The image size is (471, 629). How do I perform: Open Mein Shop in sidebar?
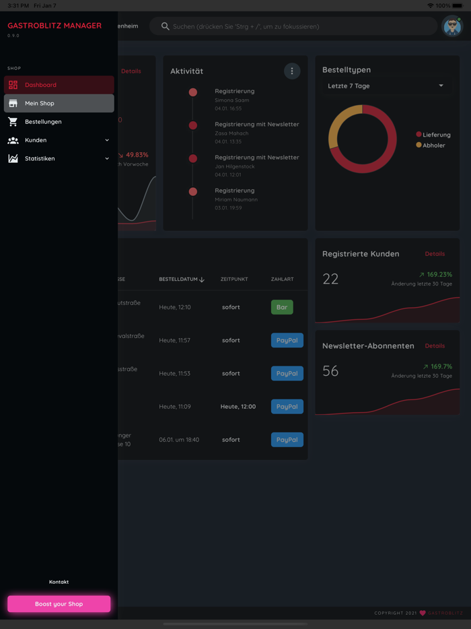pos(59,104)
